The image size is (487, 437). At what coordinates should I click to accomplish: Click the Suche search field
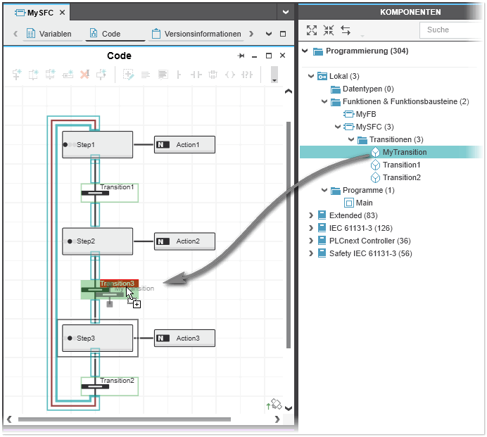(450, 30)
